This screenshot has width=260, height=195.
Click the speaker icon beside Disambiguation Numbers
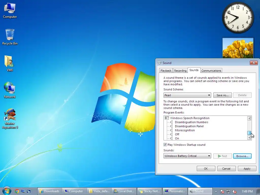[x=172, y=122]
